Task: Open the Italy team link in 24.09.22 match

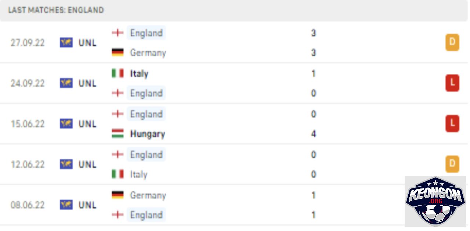Action: coord(139,74)
